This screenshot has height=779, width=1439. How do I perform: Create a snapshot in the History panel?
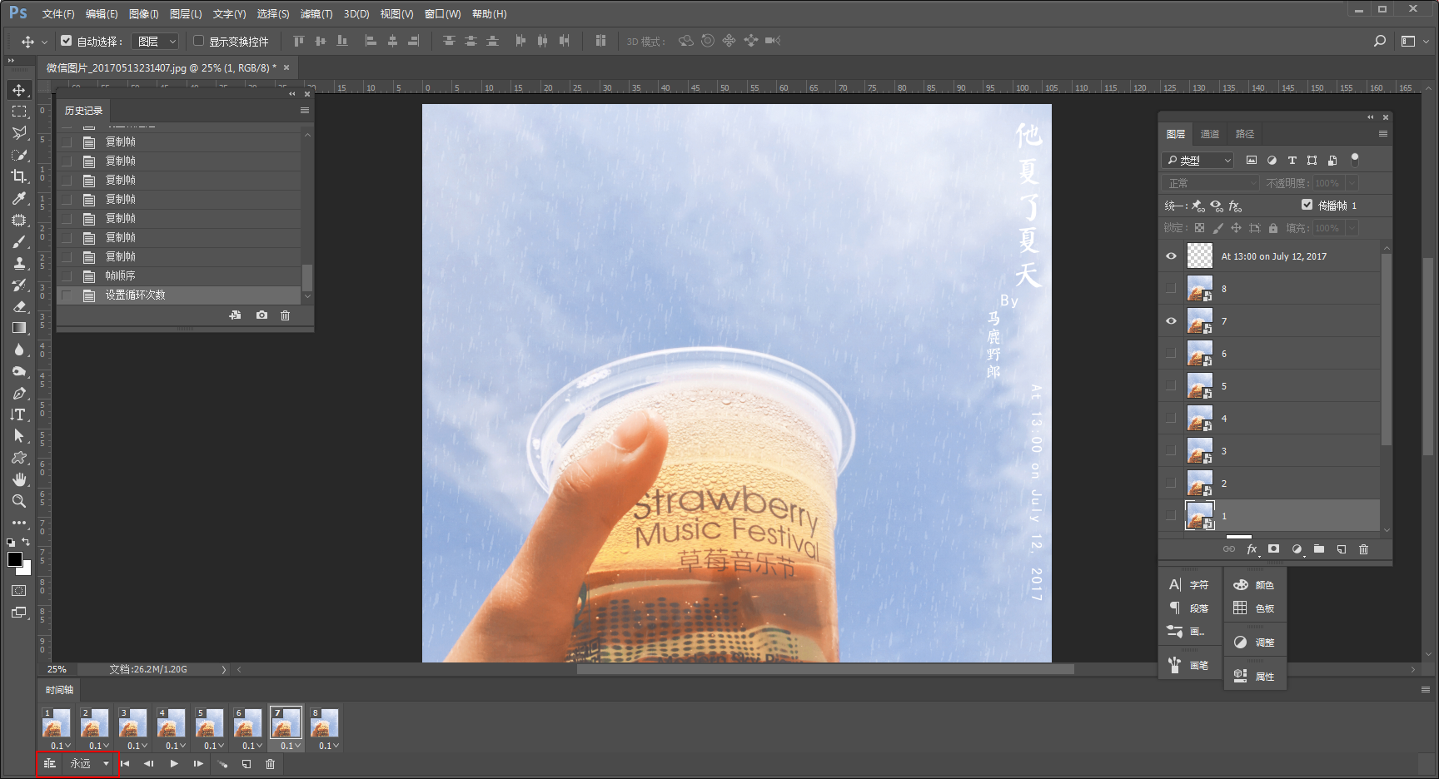[x=262, y=315]
